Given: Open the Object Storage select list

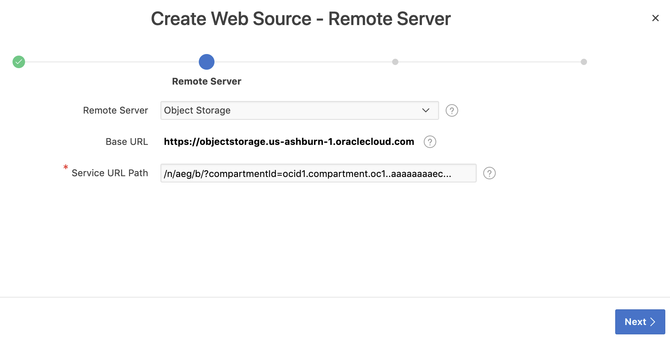Looking at the screenshot, I should click(294, 110).
